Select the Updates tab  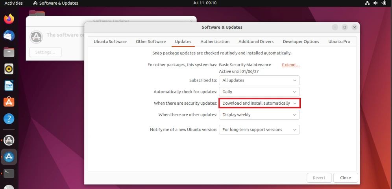183,42
